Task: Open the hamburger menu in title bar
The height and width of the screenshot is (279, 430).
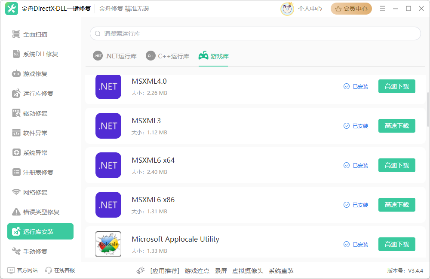Action: (382, 8)
